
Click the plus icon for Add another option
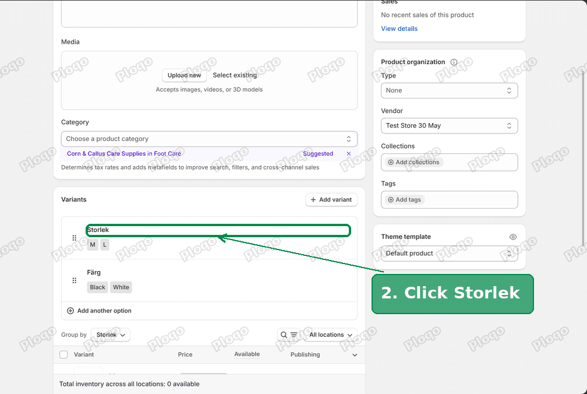point(70,311)
